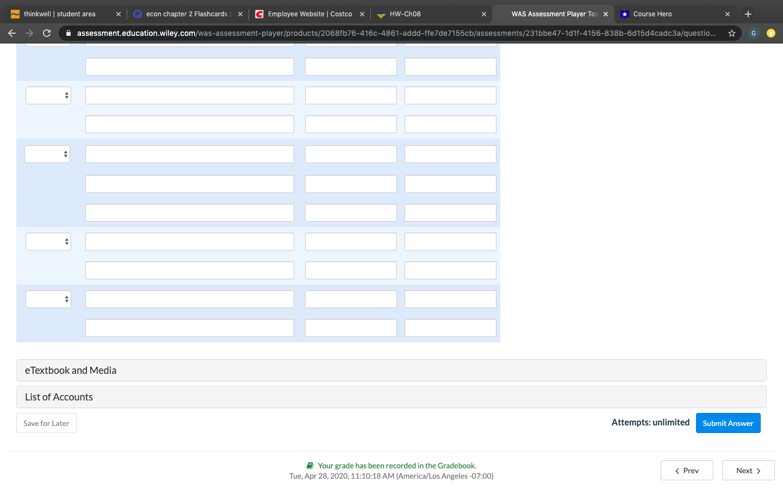Open the Employee Website Costco tab
The height and width of the screenshot is (489, 783).
click(x=309, y=14)
